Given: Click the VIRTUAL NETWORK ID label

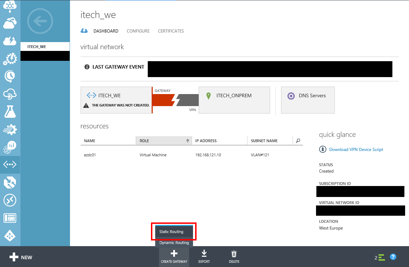Looking at the screenshot, I should [x=339, y=203].
